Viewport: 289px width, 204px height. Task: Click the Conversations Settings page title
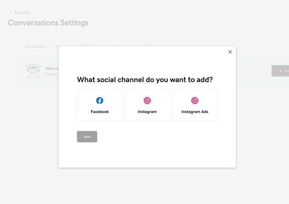tap(48, 23)
